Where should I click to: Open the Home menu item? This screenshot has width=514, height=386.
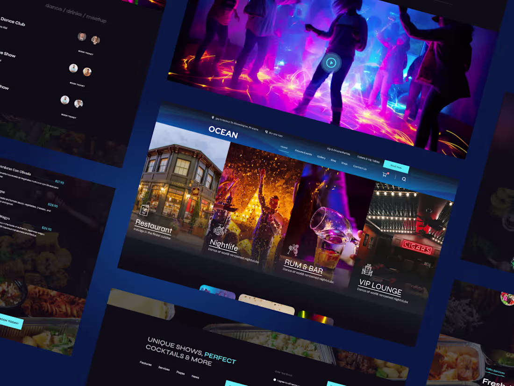tap(284, 147)
